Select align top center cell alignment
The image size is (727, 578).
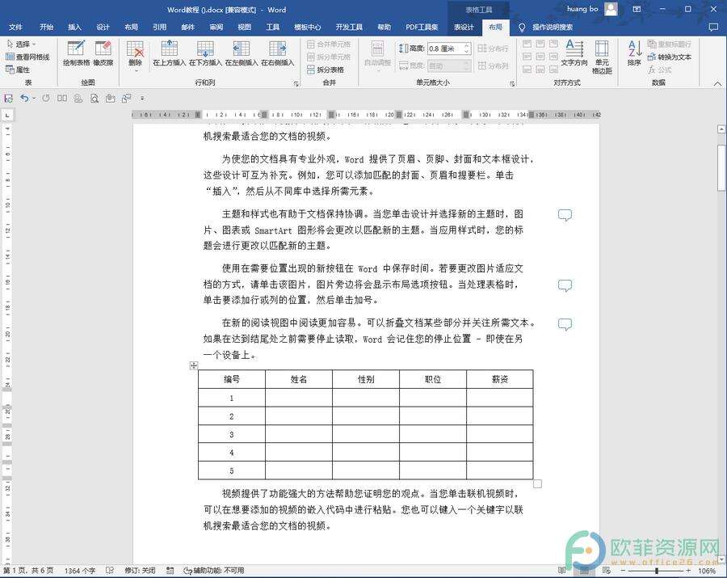pyautogui.click(x=540, y=44)
